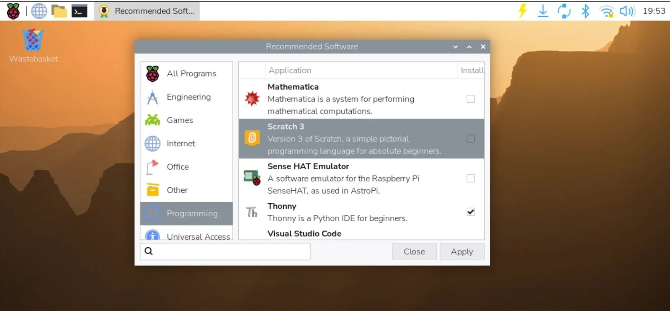Click the Mathematica red spiky icon
The height and width of the screenshot is (311, 670).
252,99
